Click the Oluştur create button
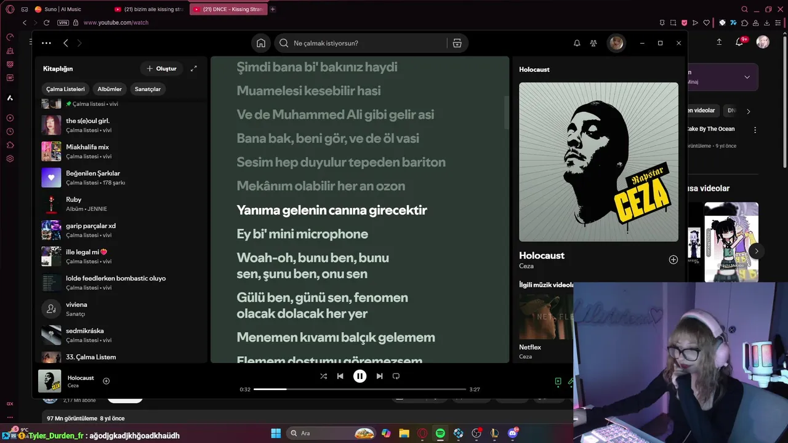Screen dimensions: 788x443 click(161, 68)
